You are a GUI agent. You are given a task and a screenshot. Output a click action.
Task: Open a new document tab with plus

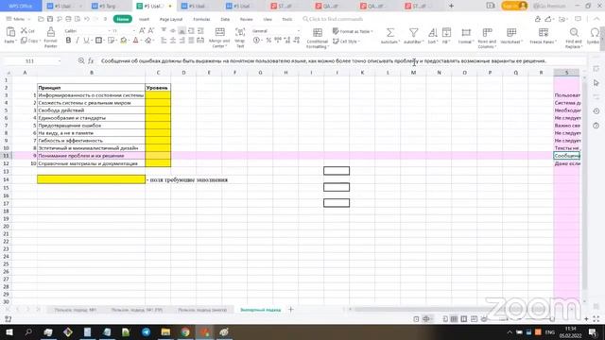tap(451, 6)
